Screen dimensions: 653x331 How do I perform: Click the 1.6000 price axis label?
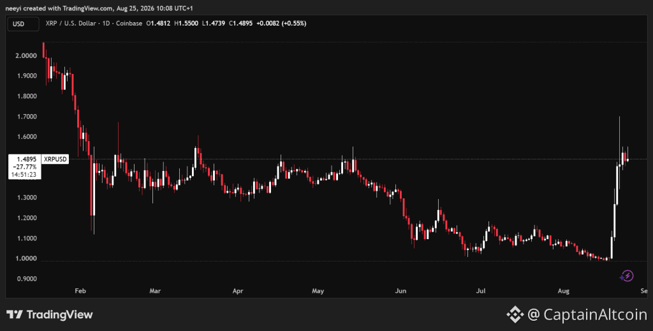pos(26,137)
